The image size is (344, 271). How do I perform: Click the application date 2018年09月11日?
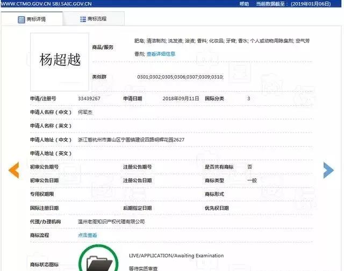[x=181, y=99]
